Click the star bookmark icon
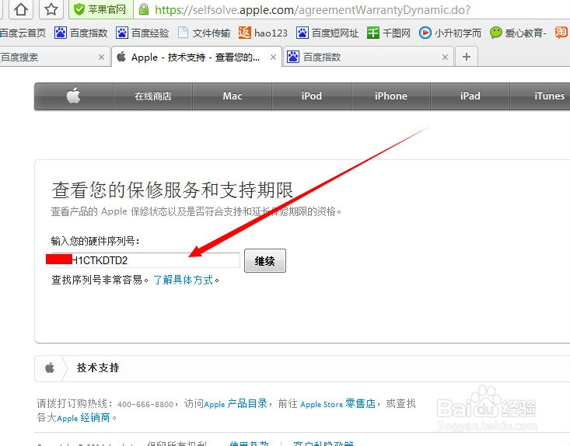This screenshot has width=570, height=446. [x=51, y=9]
